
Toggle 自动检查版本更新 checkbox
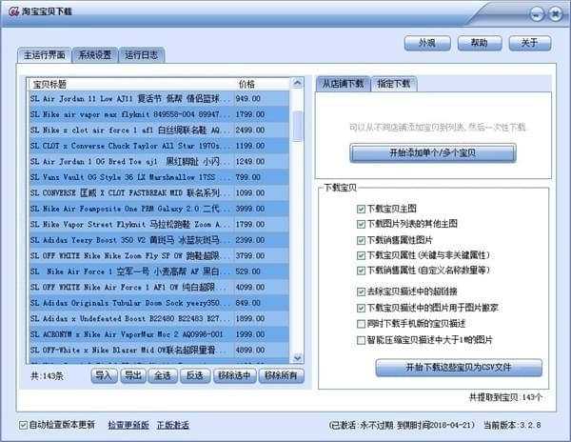24,425
